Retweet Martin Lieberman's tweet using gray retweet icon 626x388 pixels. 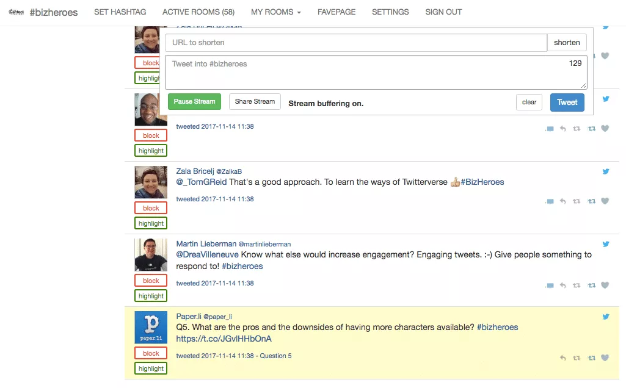click(x=577, y=286)
